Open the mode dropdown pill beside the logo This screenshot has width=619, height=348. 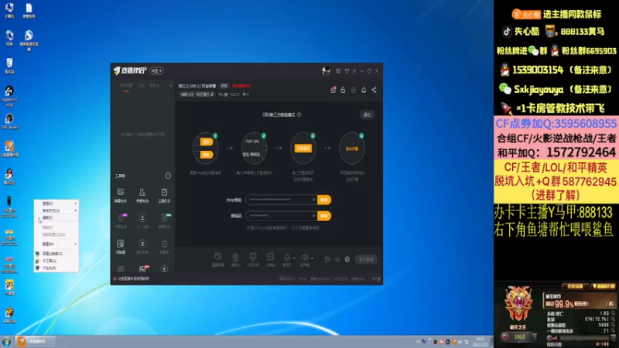tap(156, 70)
